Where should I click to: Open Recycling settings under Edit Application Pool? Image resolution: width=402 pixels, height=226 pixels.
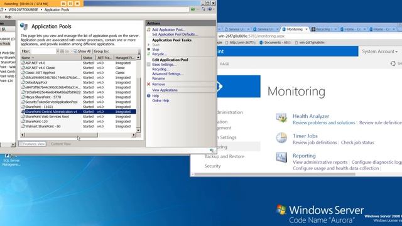pos(161,69)
